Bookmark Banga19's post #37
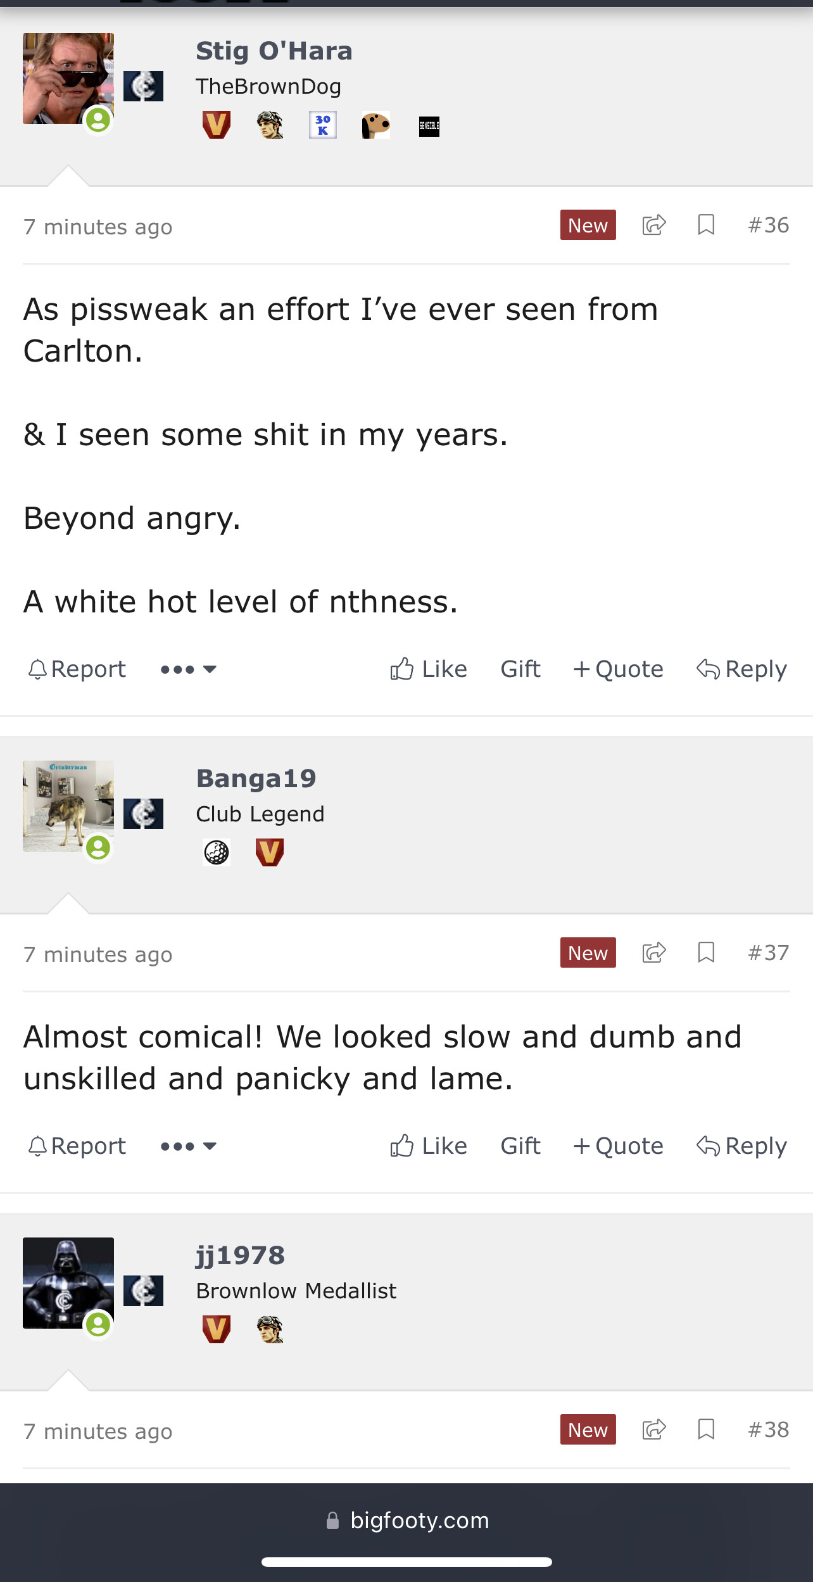The image size is (813, 1582). click(x=706, y=952)
